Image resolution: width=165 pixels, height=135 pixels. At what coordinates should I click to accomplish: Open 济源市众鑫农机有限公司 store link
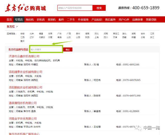24,56
